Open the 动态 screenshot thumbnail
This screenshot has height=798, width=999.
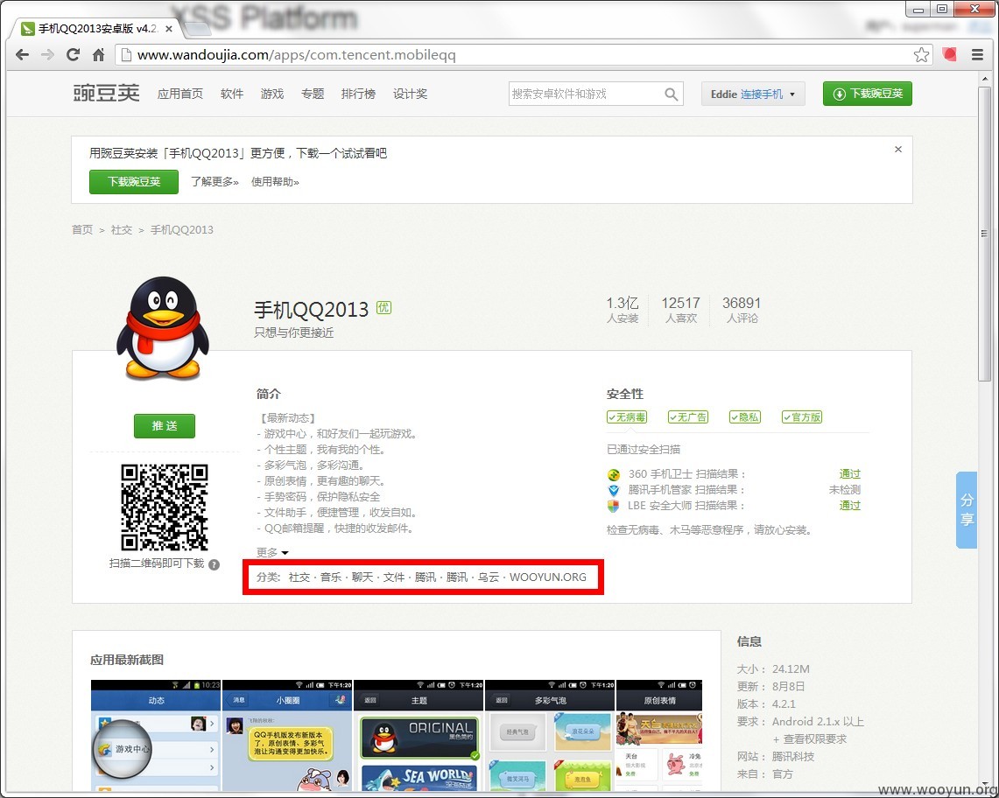156,736
